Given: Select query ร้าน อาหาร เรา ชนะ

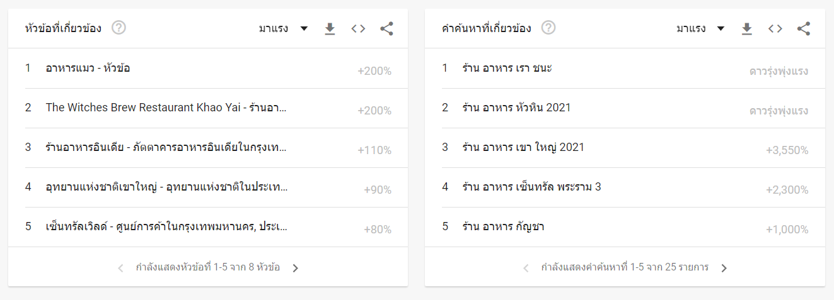Looking at the screenshot, I should 507,68.
